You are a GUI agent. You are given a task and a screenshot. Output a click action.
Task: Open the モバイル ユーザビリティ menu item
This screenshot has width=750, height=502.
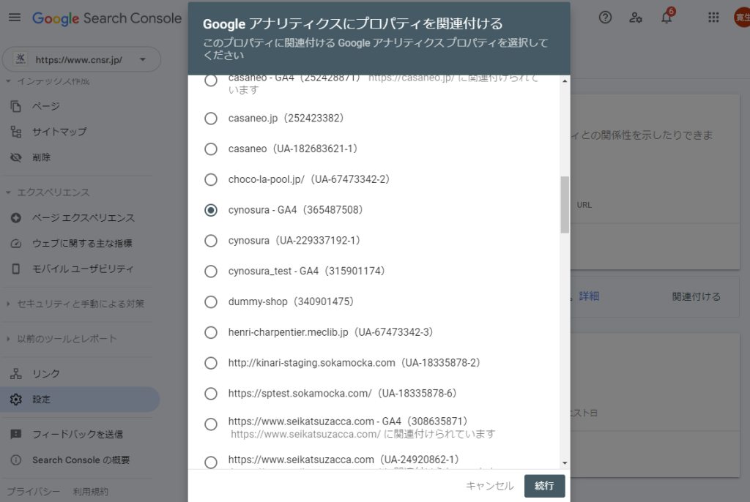coord(80,269)
